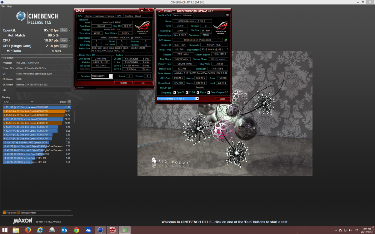This screenshot has height=234, width=375.
Task: Run the CPU (Single Core) benchmark
Action: [63, 46]
